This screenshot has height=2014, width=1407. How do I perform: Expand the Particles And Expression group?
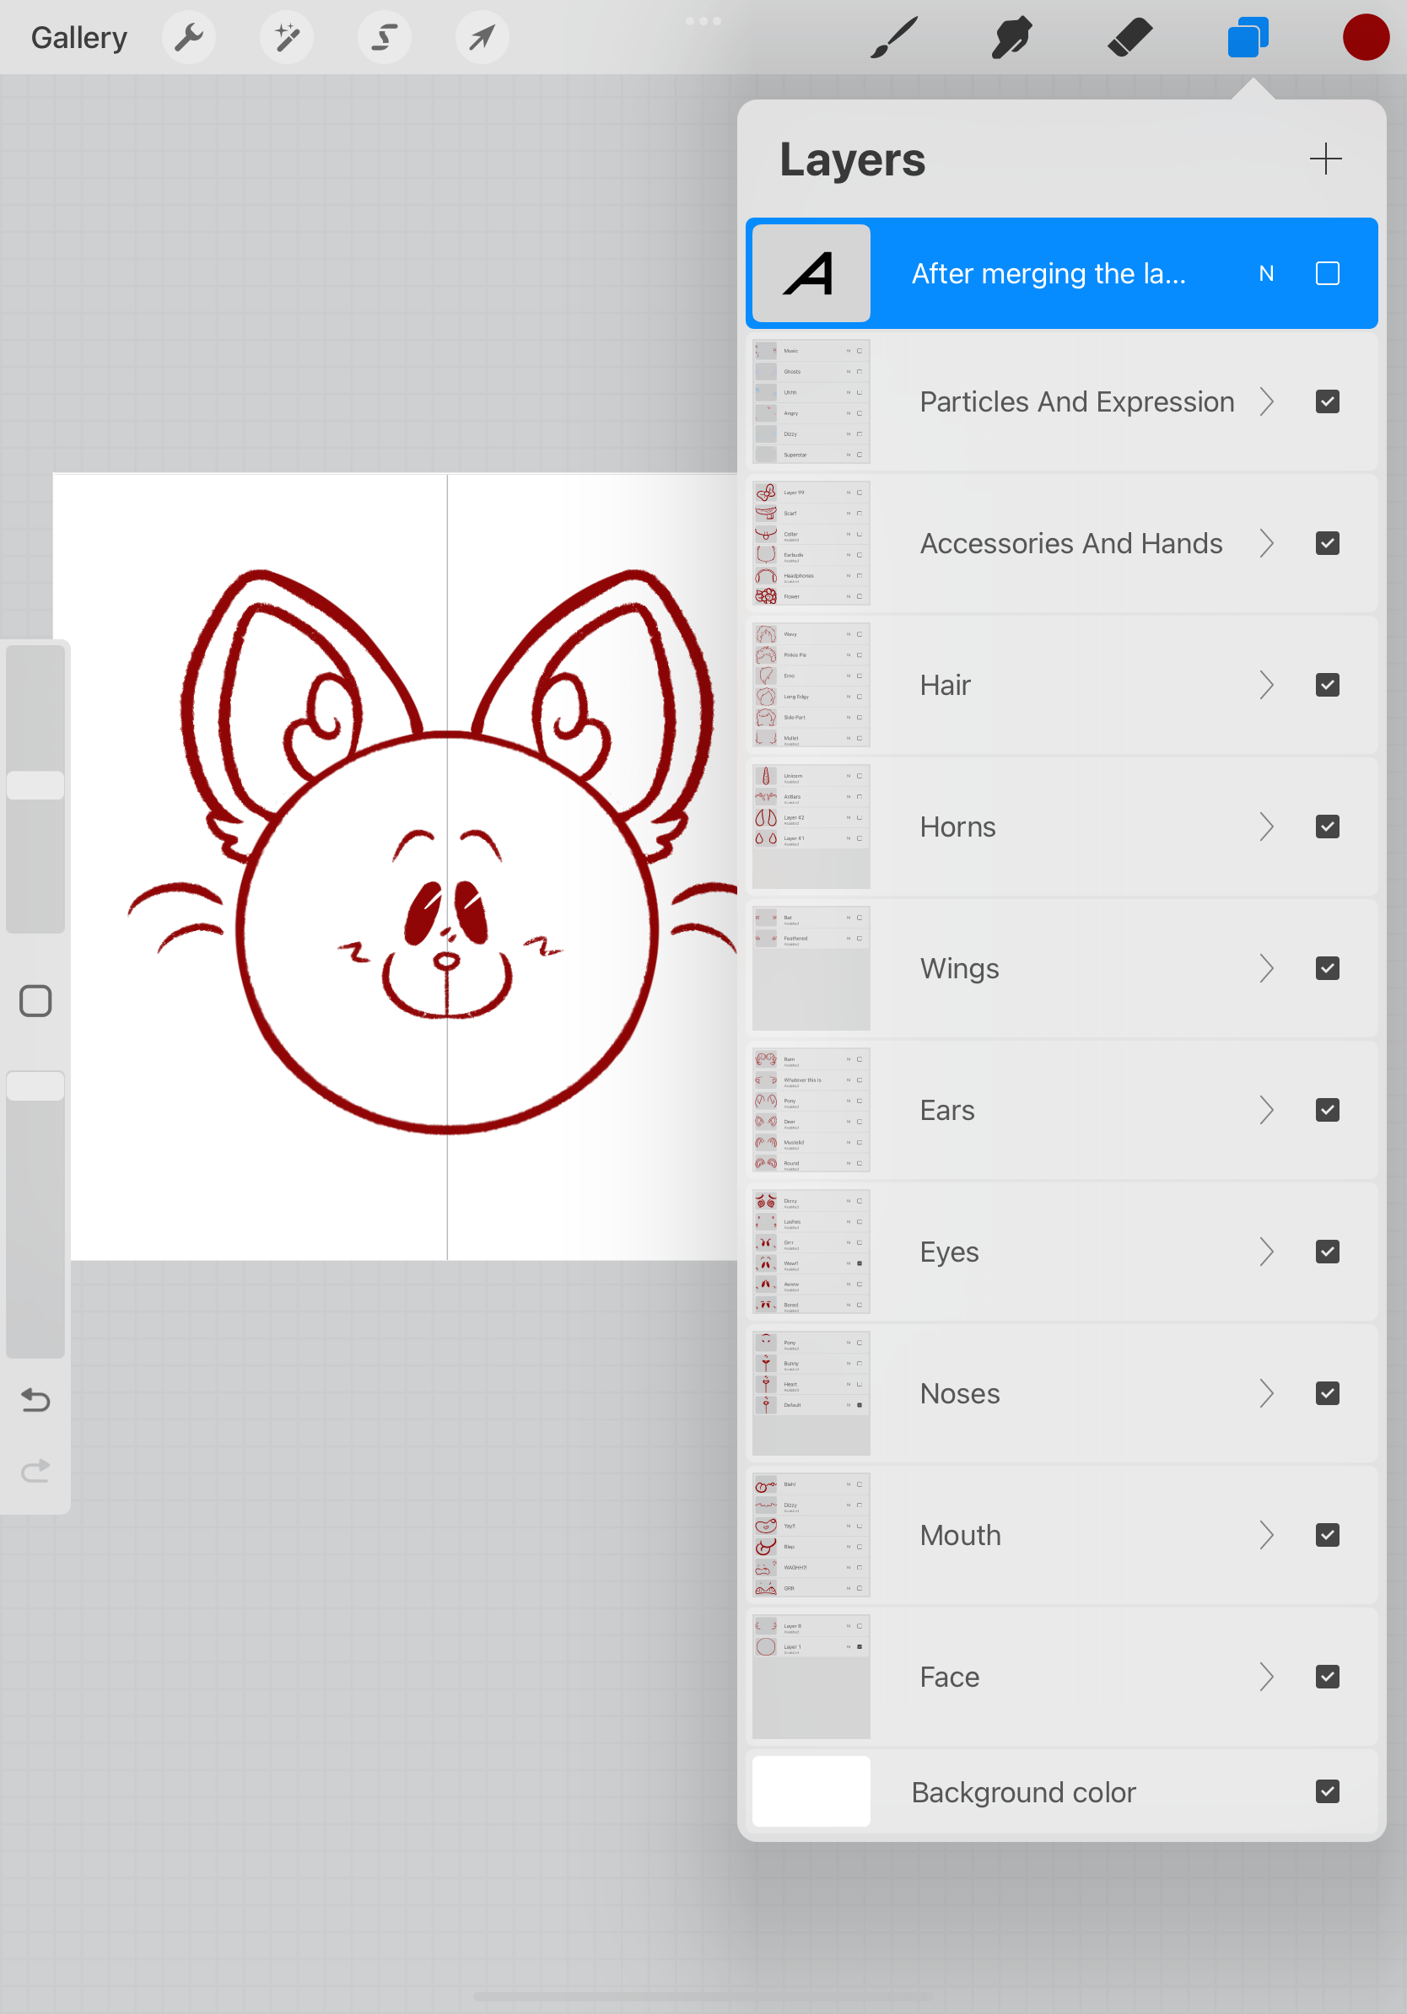[1266, 401]
